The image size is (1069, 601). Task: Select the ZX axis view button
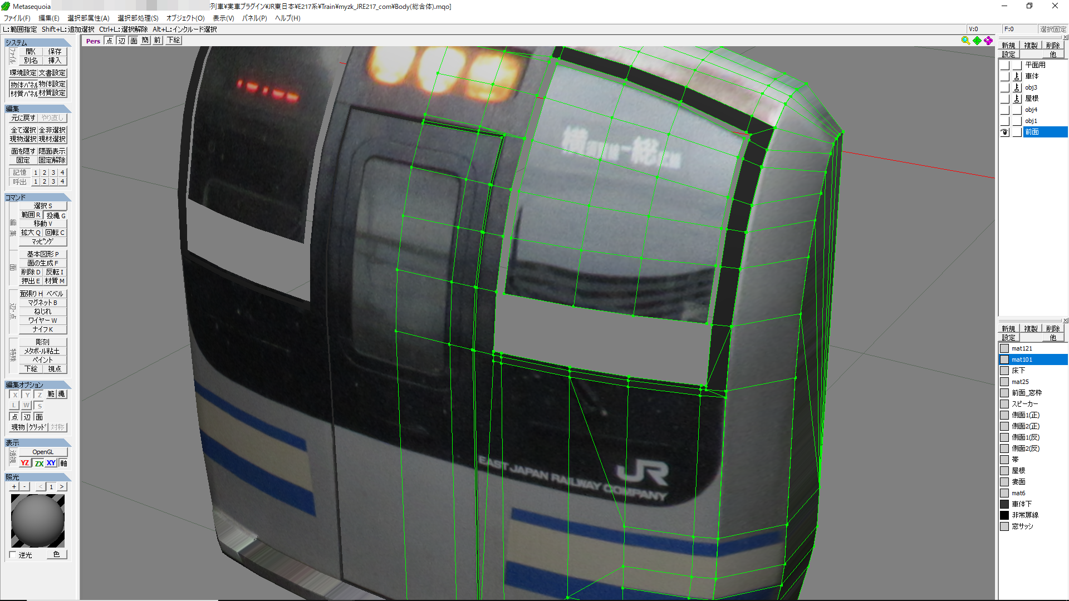coord(39,463)
